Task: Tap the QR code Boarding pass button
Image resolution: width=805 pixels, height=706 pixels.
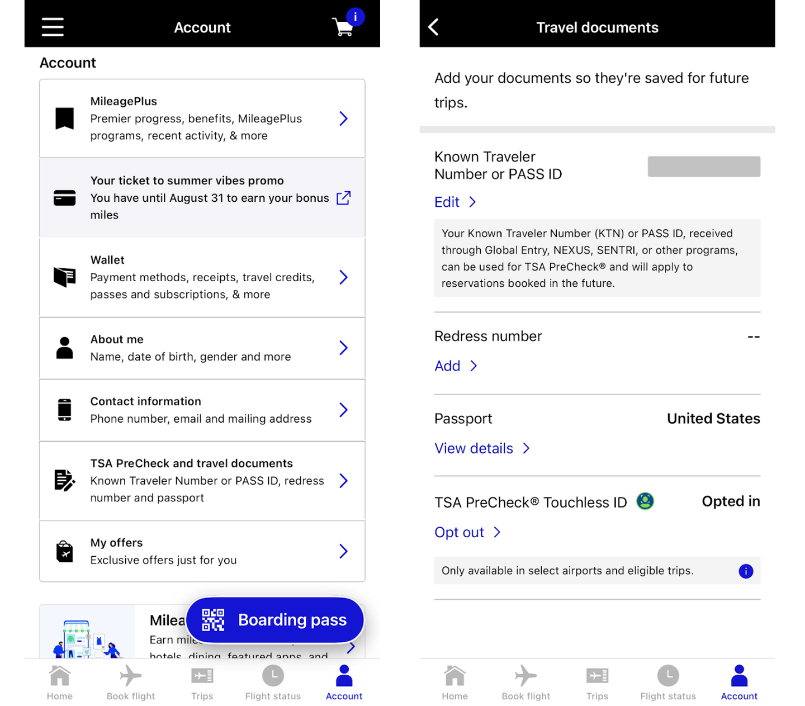Action: coord(274,620)
